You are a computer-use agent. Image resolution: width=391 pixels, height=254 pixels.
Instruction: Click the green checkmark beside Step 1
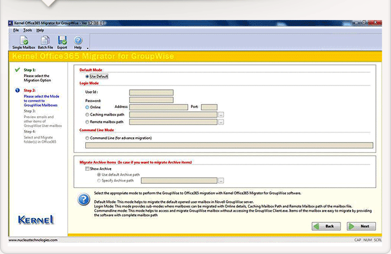point(18,70)
